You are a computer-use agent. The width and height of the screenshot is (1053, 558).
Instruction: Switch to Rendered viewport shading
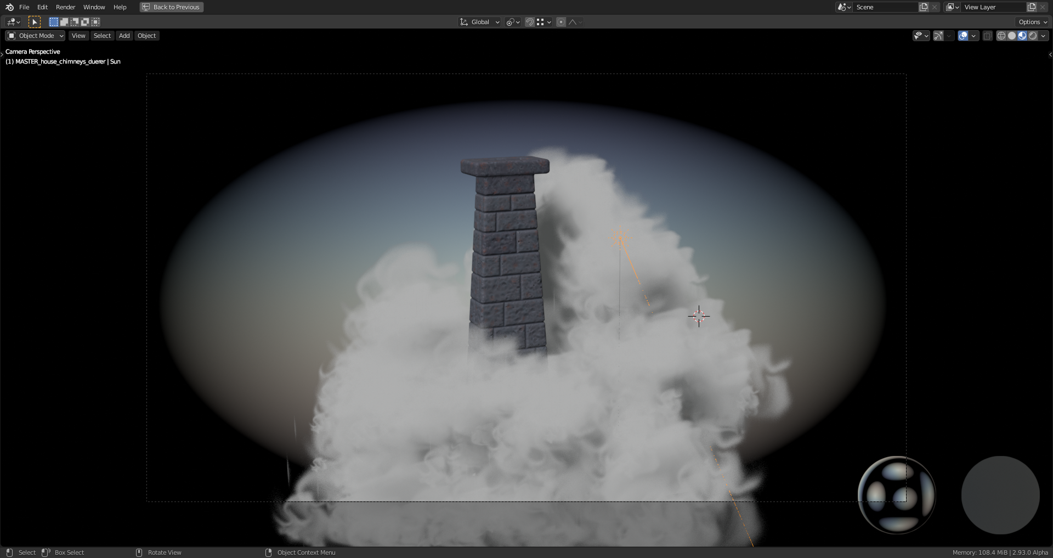pos(1033,36)
